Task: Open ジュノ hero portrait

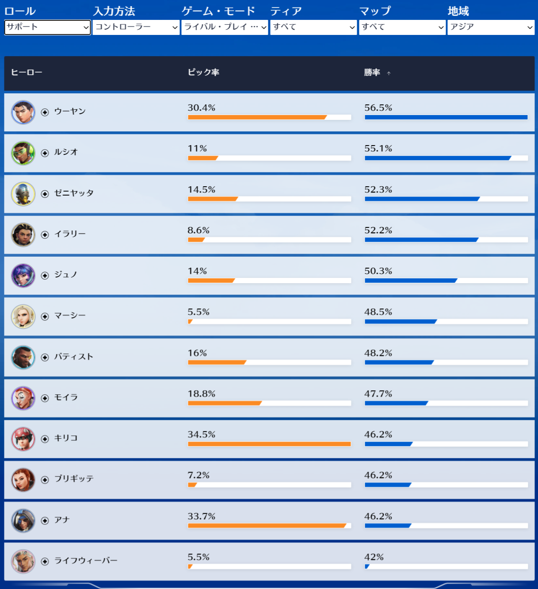Action: [23, 276]
